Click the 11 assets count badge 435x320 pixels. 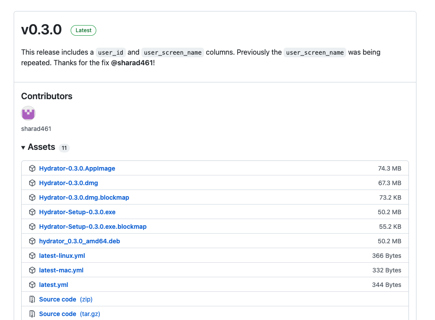click(x=64, y=148)
